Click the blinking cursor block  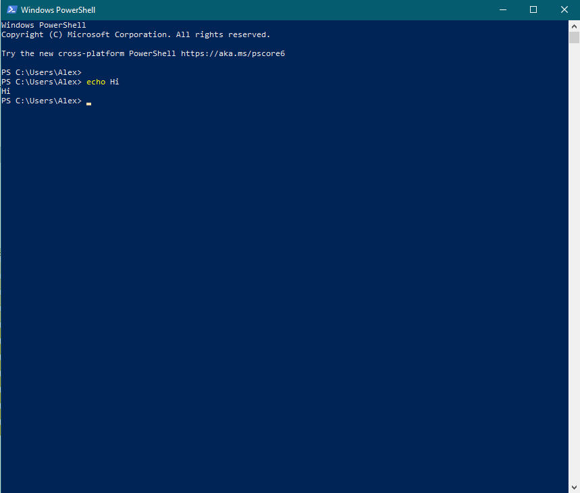(x=88, y=103)
